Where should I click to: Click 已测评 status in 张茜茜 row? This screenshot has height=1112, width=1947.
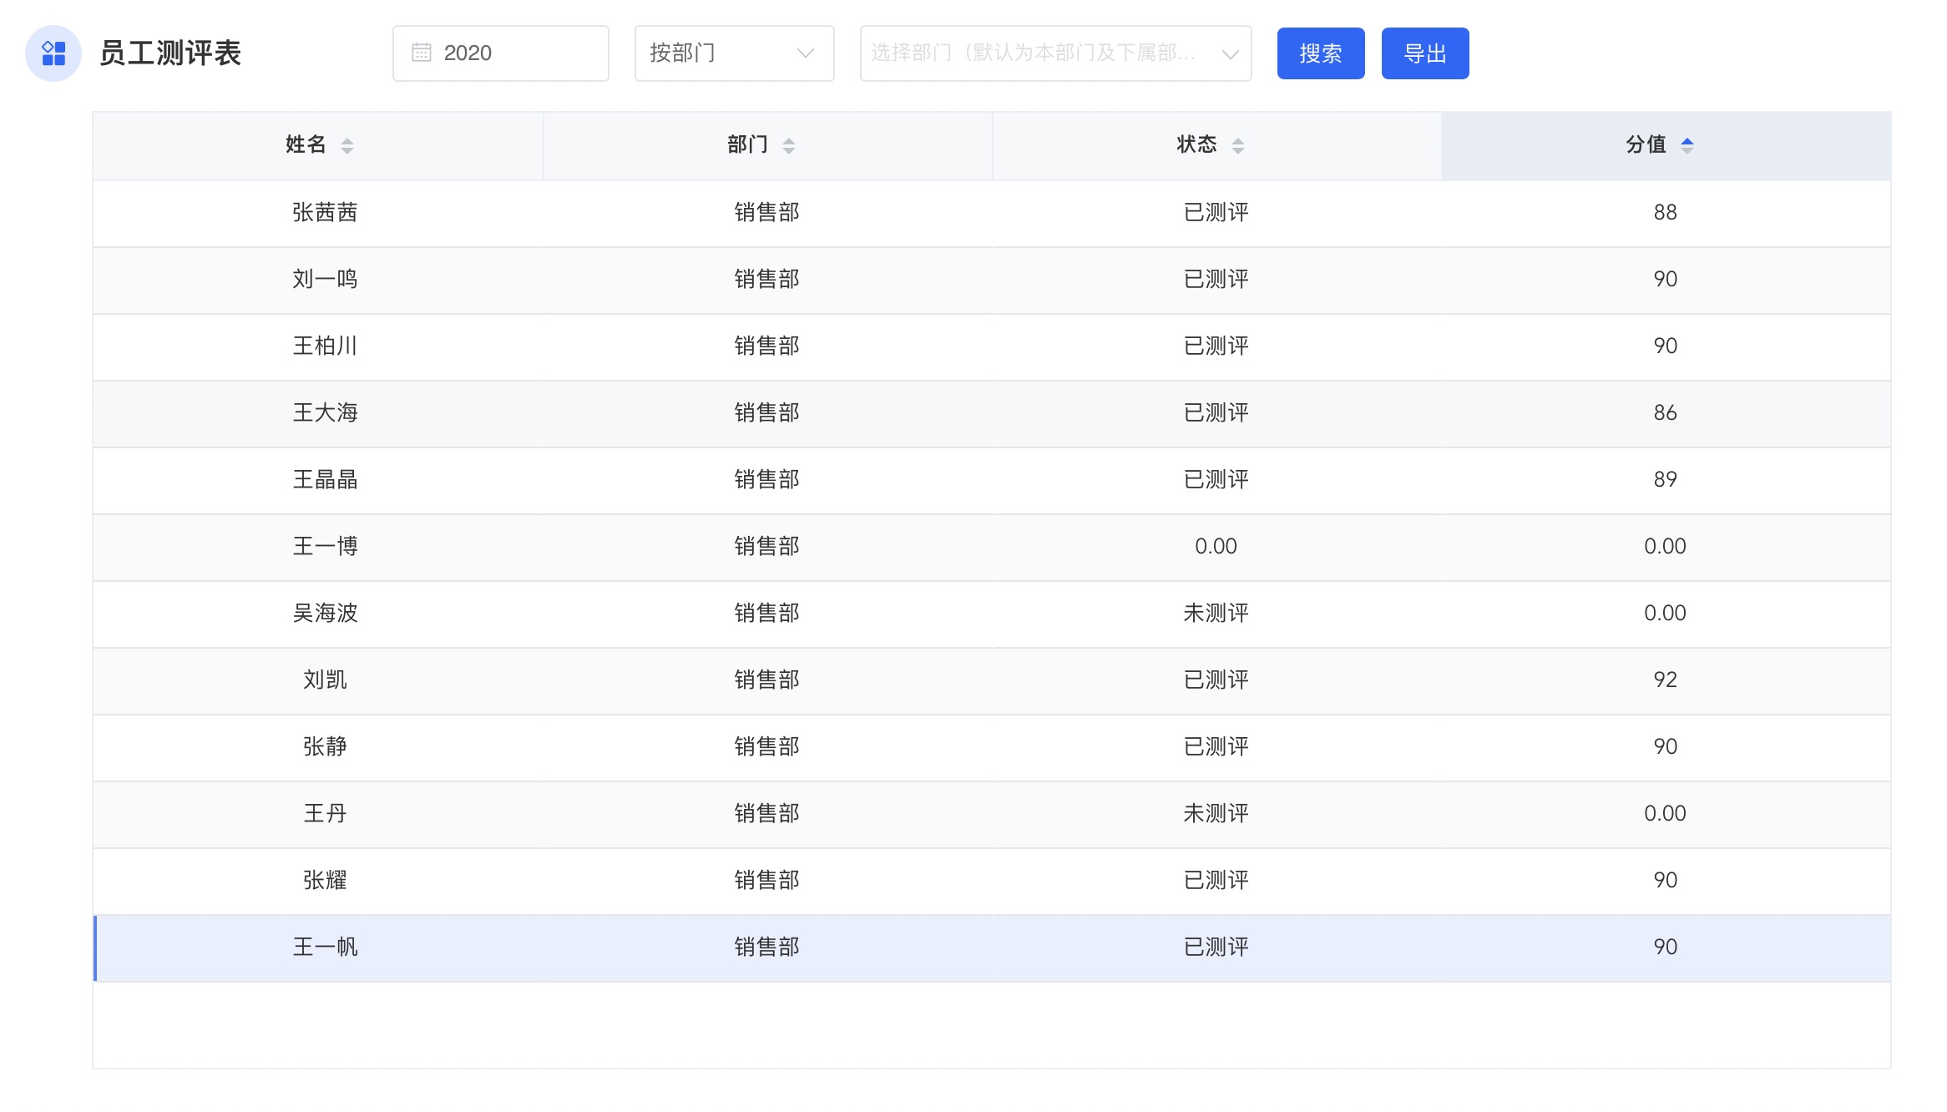pos(1216,212)
